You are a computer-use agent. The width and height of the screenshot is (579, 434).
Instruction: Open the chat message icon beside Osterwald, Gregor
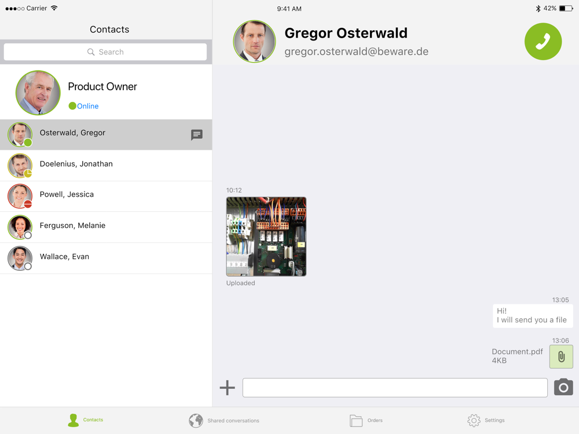[196, 135]
